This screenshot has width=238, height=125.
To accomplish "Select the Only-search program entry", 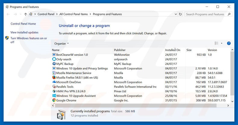I will 64,59.
